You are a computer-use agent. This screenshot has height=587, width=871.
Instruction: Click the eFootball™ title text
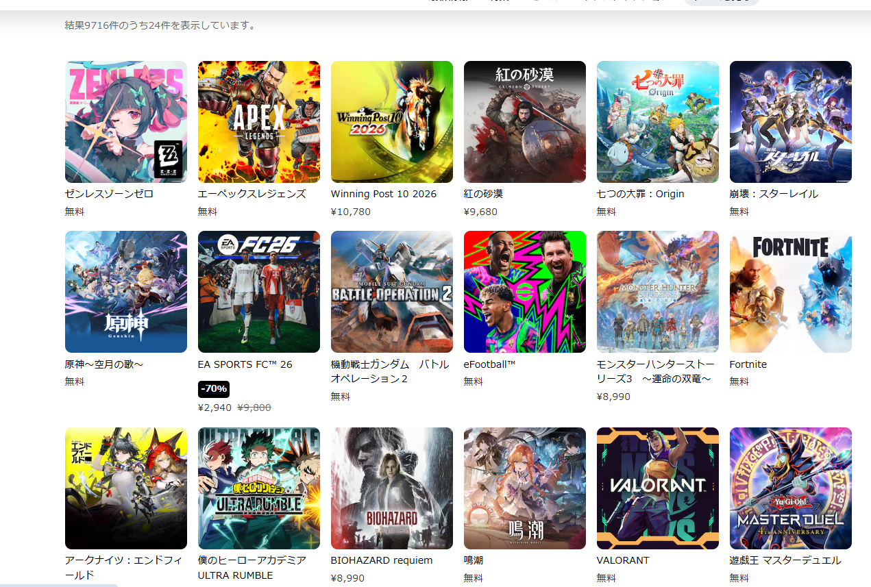point(490,364)
